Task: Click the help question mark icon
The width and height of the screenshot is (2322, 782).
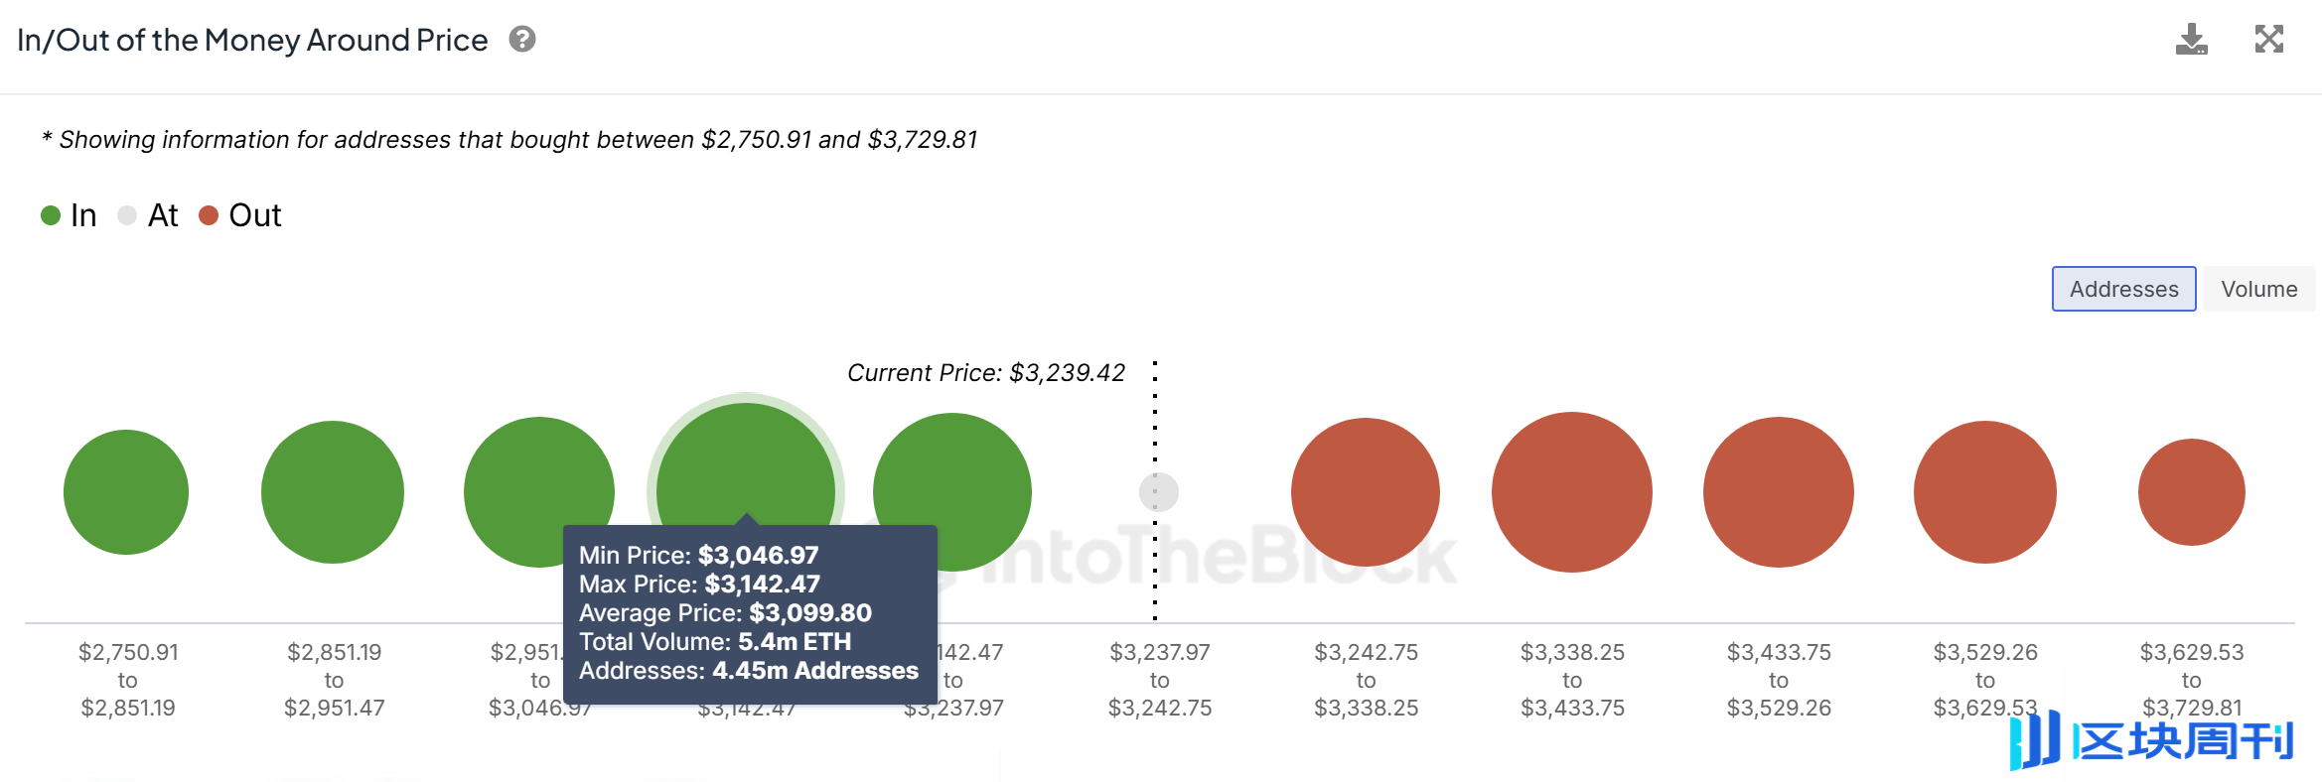Action: coord(522,40)
